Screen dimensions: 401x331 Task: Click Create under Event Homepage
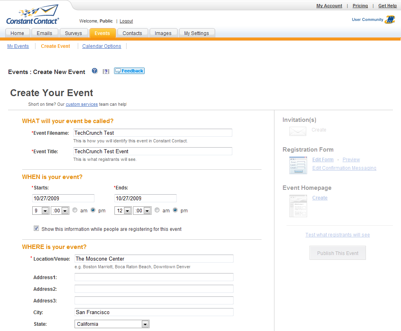(x=320, y=198)
